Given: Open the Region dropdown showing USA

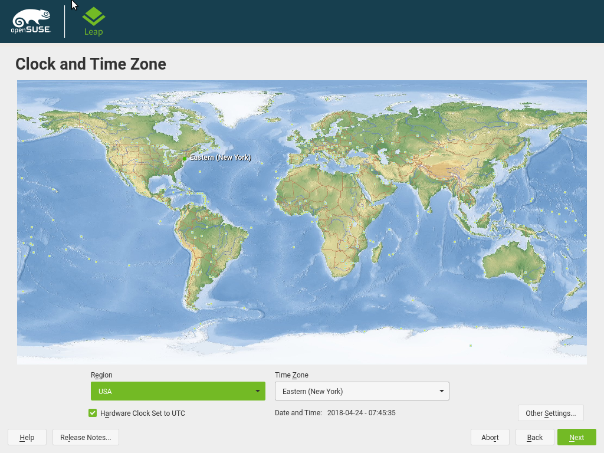Looking at the screenshot, I should [178, 391].
